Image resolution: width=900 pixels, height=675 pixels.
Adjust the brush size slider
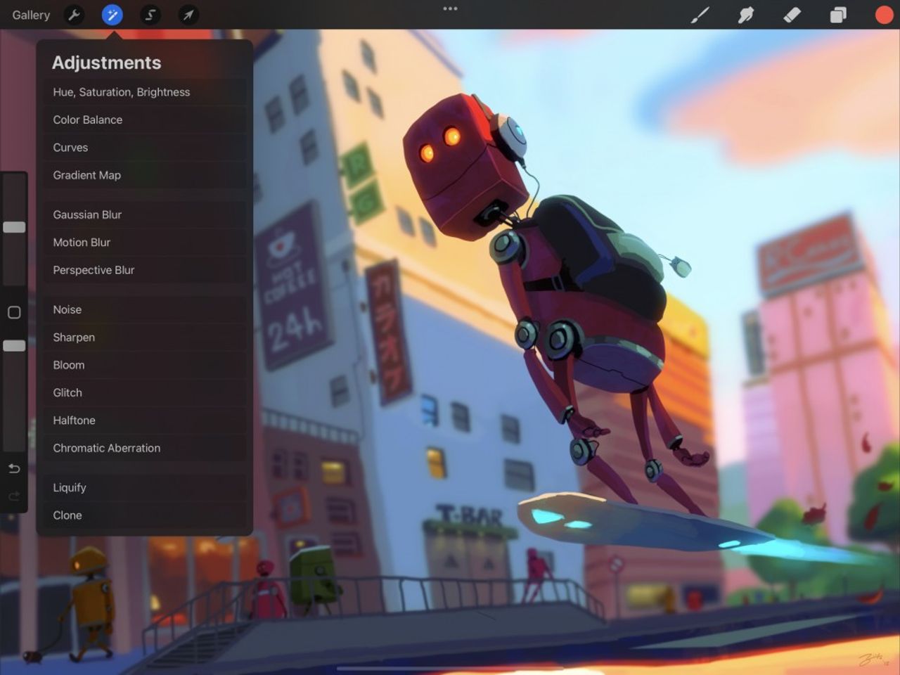14,227
